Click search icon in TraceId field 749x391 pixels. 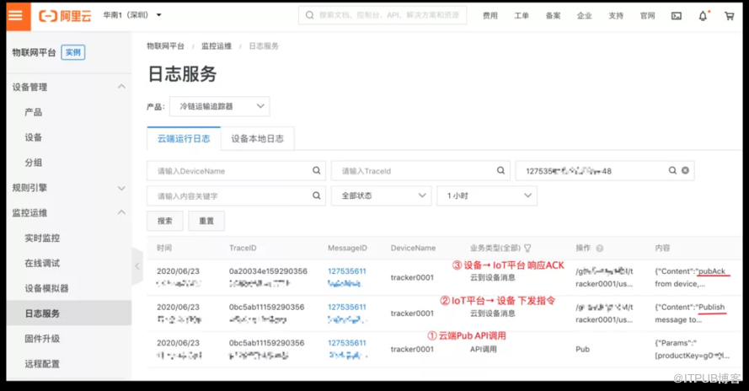coord(500,170)
